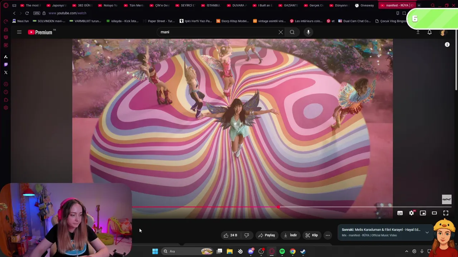Open the Dual Cam Chat bookmark

[x=354, y=21]
